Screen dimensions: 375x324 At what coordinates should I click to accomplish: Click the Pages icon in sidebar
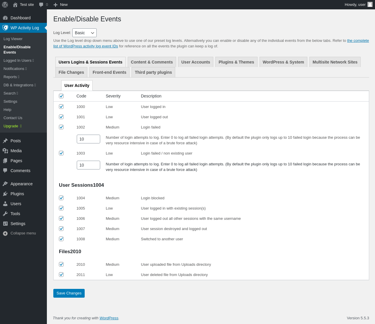pyautogui.click(x=5, y=161)
